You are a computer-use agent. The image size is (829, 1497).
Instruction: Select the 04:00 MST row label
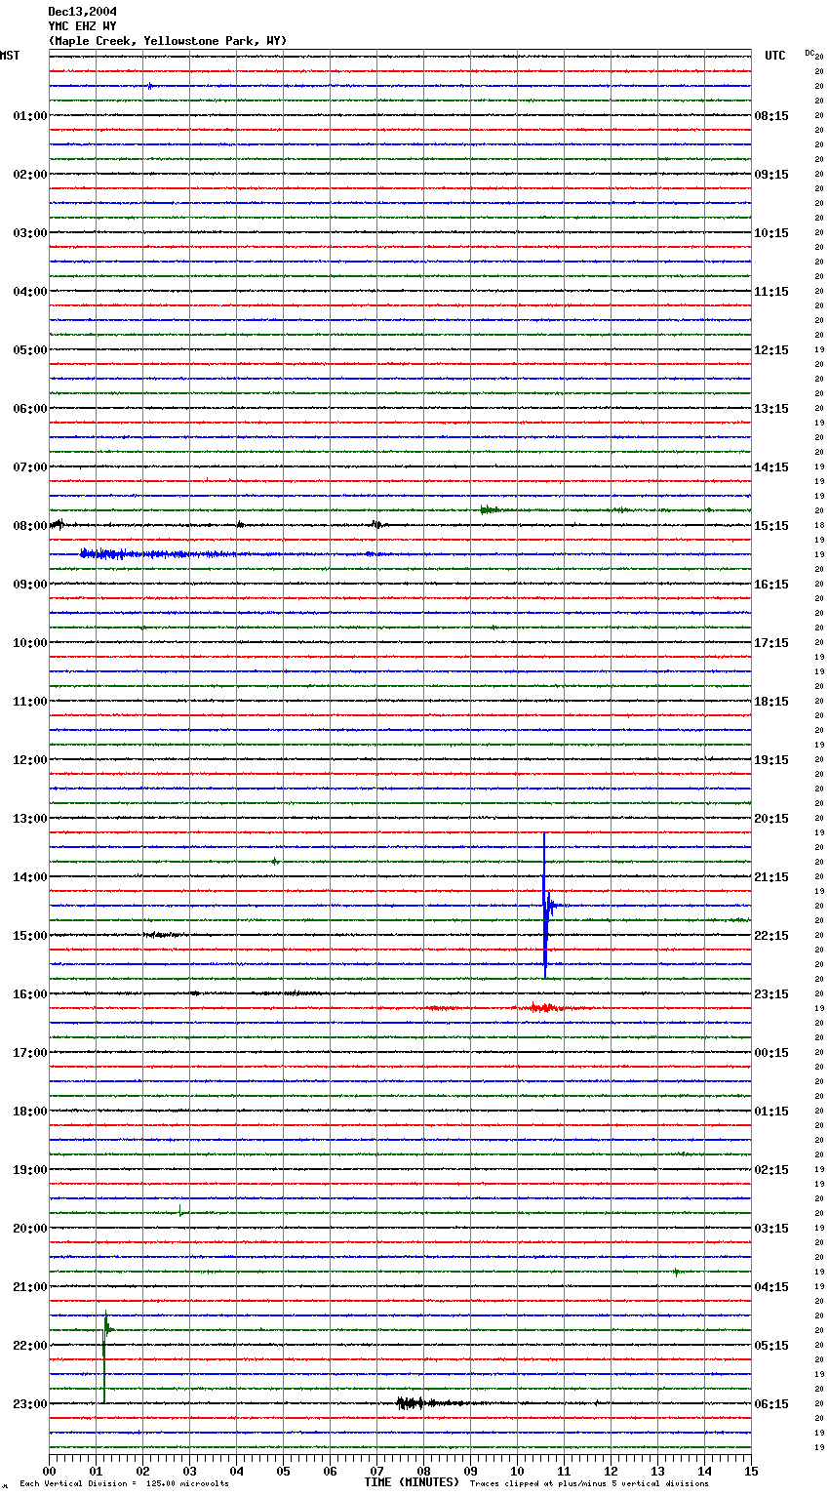tap(30, 292)
